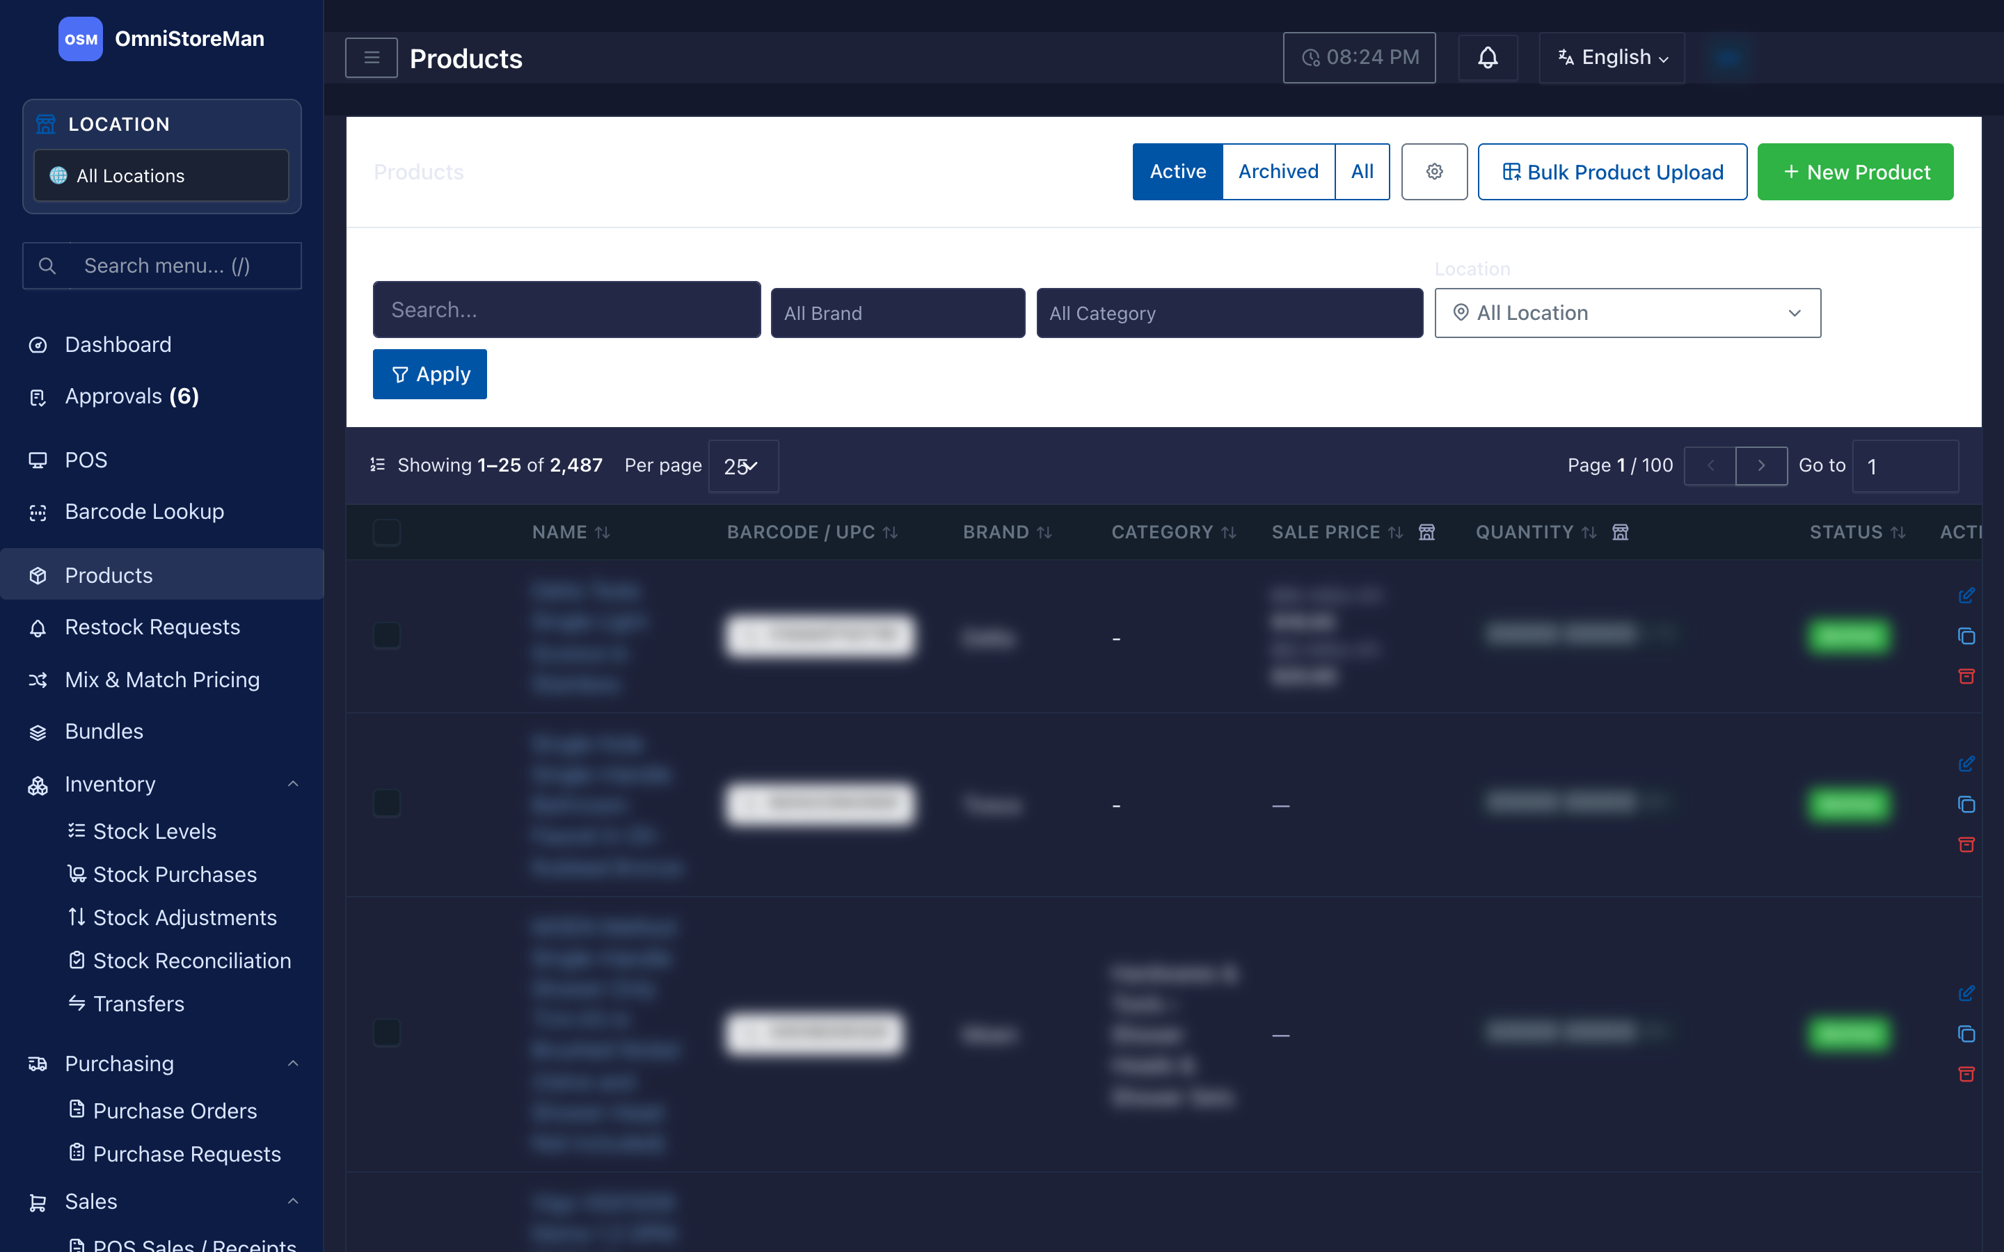Go to the next page arrow
Image resolution: width=2004 pixels, height=1252 pixels.
click(x=1760, y=465)
